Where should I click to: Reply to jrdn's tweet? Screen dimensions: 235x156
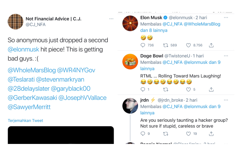(x=143, y=133)
